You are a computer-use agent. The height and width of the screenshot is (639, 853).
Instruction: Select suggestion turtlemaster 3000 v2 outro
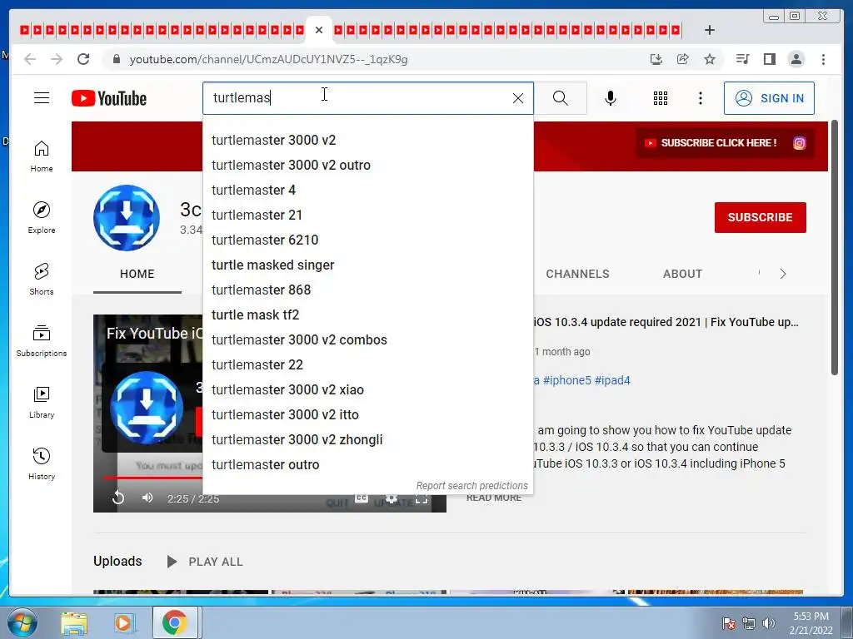pos(367,166)
